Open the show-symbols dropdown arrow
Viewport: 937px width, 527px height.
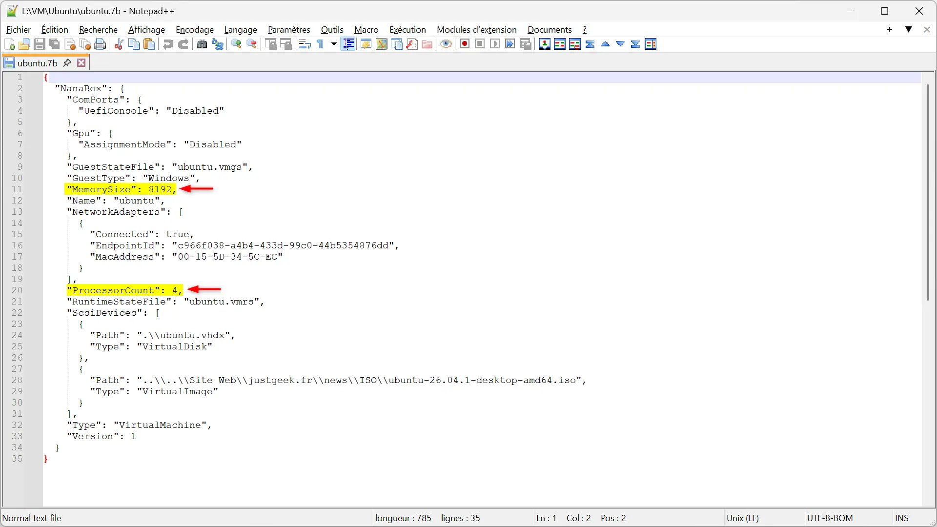click(x=334, y=44)
